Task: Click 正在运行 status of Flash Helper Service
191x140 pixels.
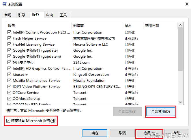Action: pyautogui.click(x=132, y=38)
